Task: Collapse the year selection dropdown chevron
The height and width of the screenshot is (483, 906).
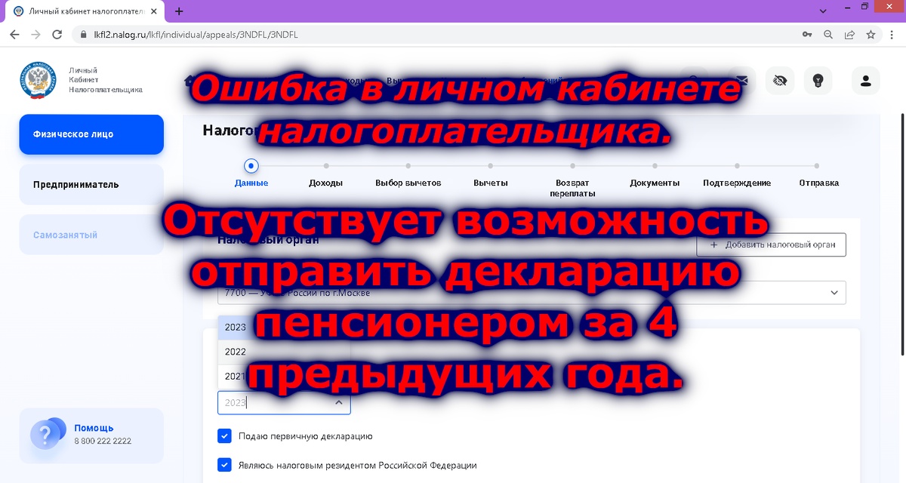Action: click(x=338, y=402)
